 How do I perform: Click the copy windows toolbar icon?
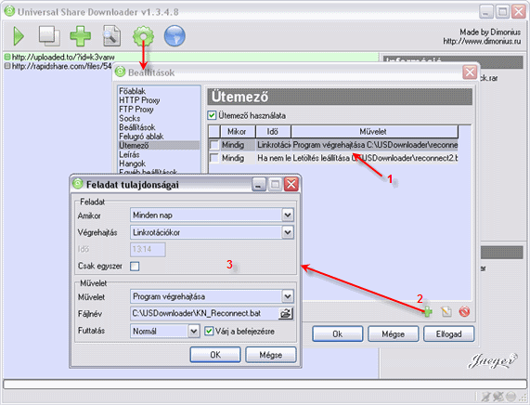click(x=49, y=36)
